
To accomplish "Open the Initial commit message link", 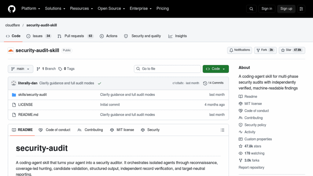I will [110, 105].
